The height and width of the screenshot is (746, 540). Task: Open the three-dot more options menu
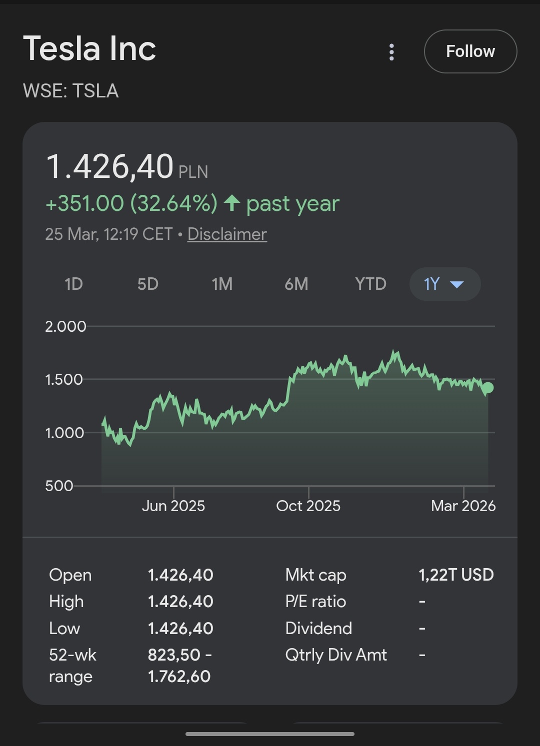tap(391, 52)
